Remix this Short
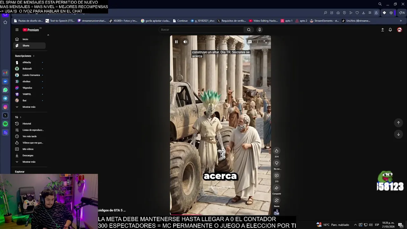Viewport: 407px width, 229px height. (277, 200)
